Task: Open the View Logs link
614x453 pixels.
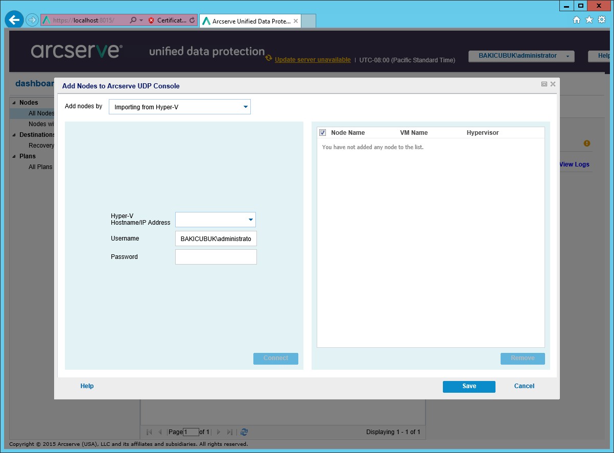Action: tap(574, 164)
